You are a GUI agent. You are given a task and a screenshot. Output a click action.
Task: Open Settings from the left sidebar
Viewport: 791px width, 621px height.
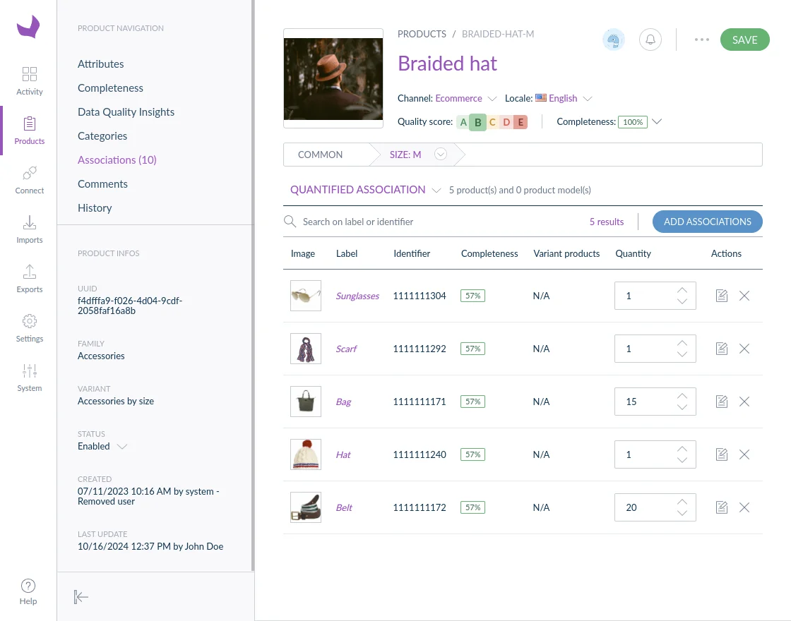tap(29, 326)
